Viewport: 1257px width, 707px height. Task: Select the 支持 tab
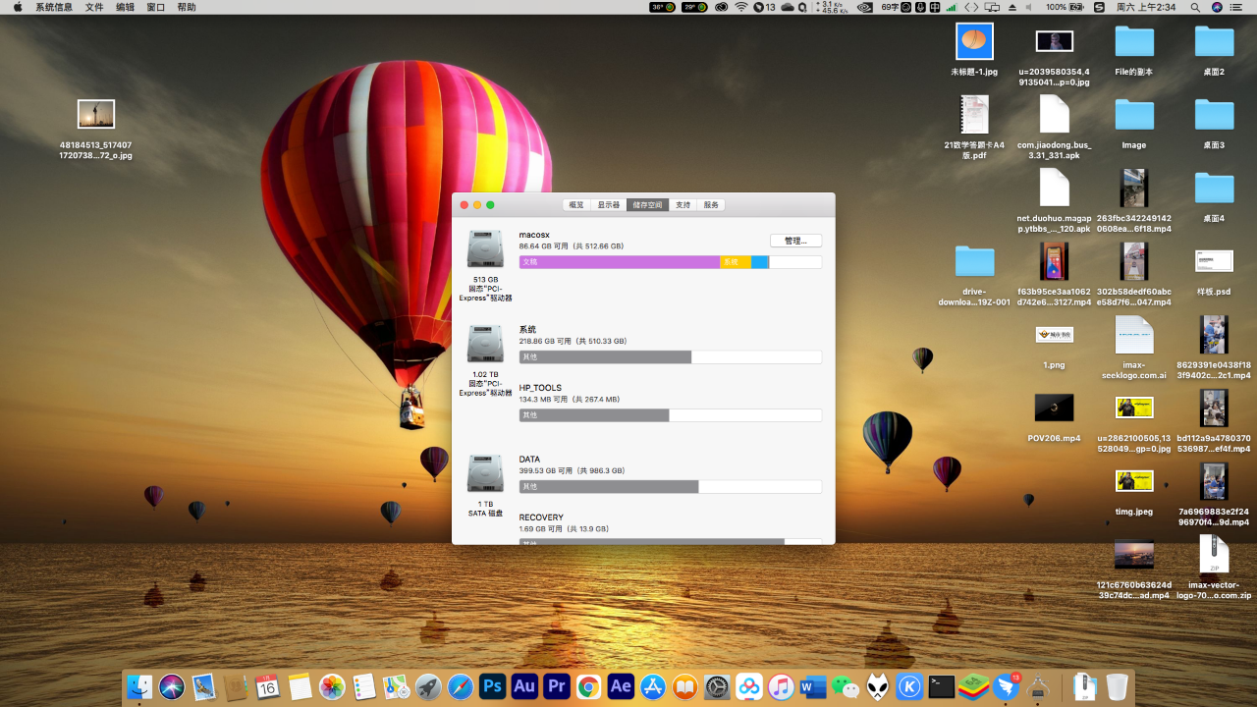(x=683, y=205)
